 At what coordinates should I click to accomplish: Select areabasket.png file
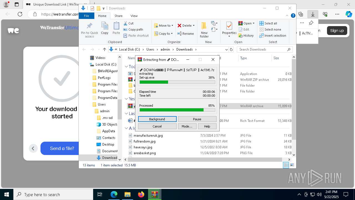[145, 153]
